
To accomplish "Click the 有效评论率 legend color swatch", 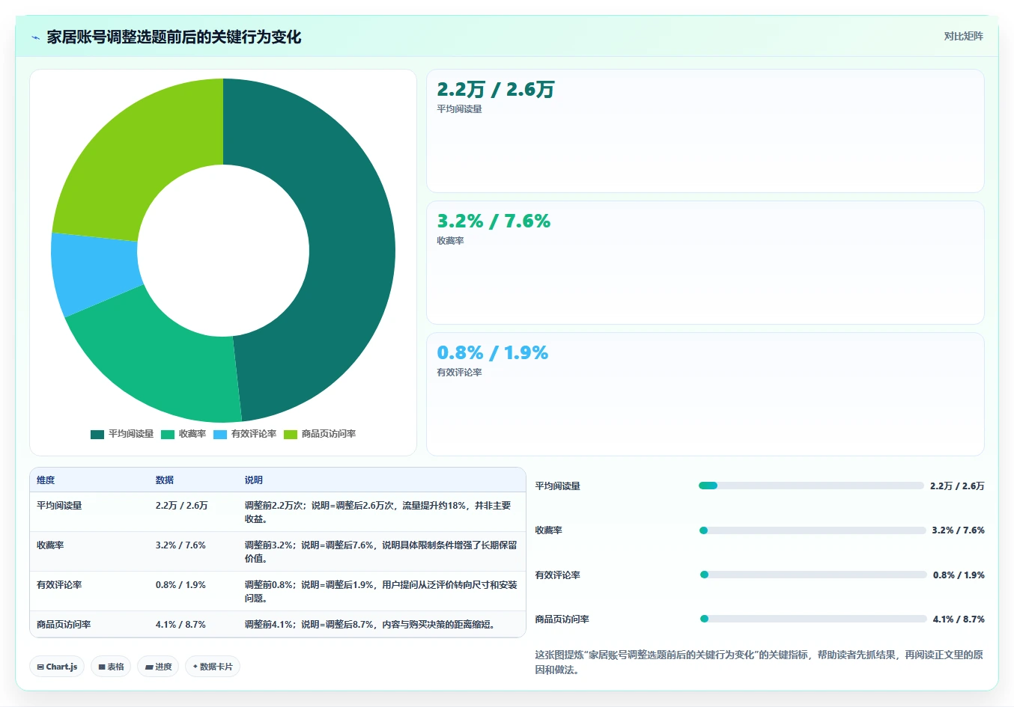I will (x=220, y=434).
